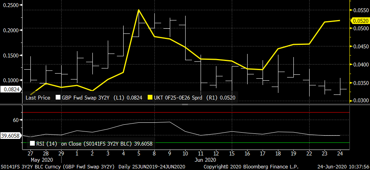Click date label 22 on the time axis
This screenshot has height=170, width=370.
[x=309, y=153]
